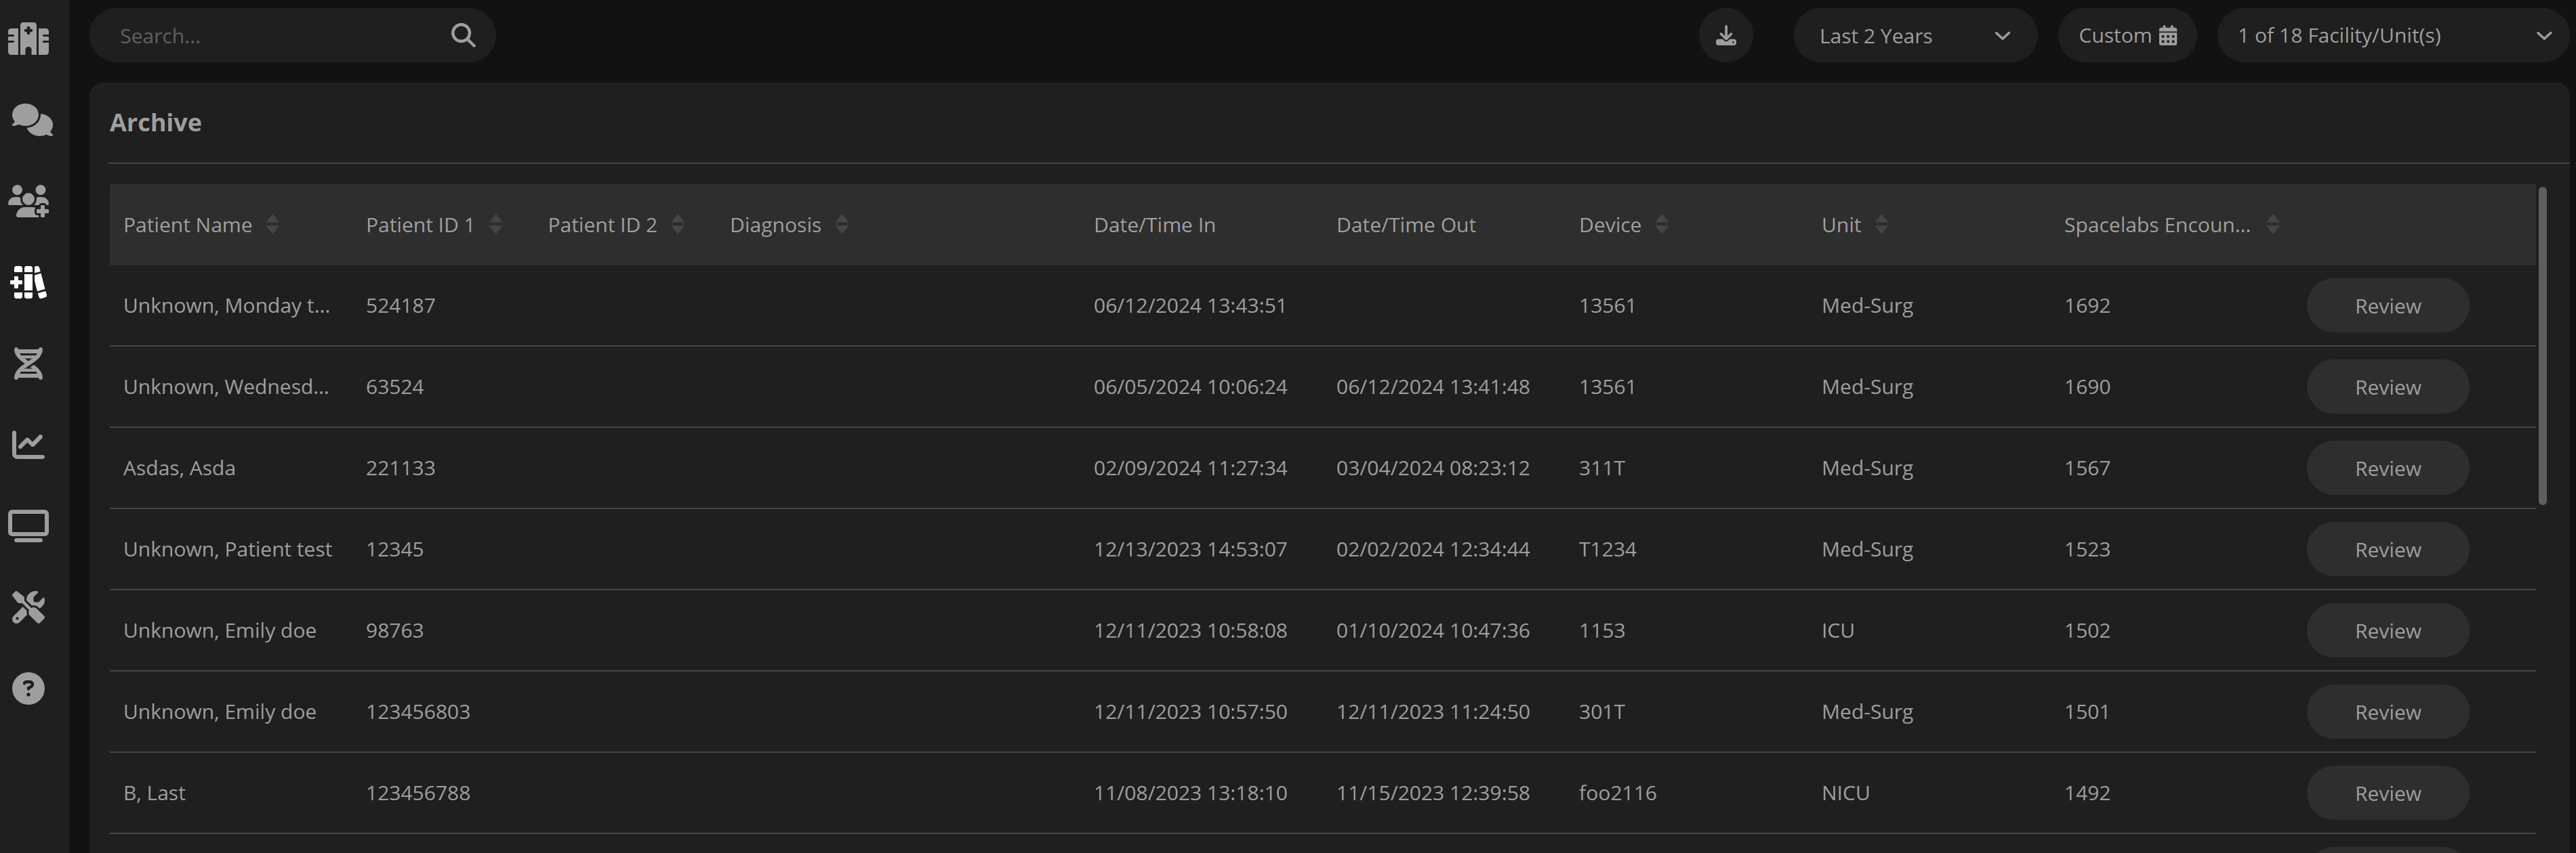The image size is (2576, 853).
Task: Select device T1234 cell
Action: pyautogui.click(x=1607, y=549)
